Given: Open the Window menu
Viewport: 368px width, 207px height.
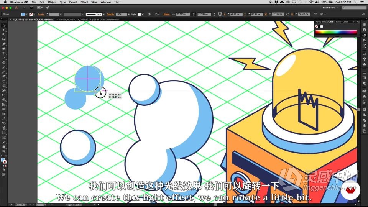Looking at the screenshot, I should (106, 2).
